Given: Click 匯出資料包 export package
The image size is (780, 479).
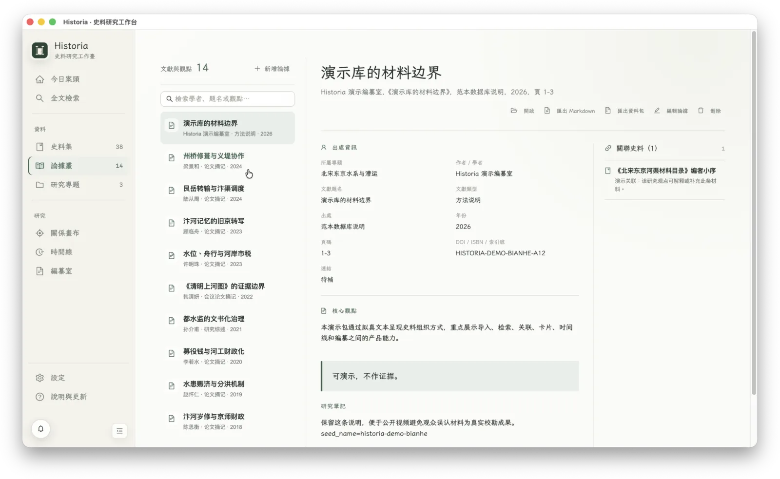Looking at the screenshot, I should [624, 111].
